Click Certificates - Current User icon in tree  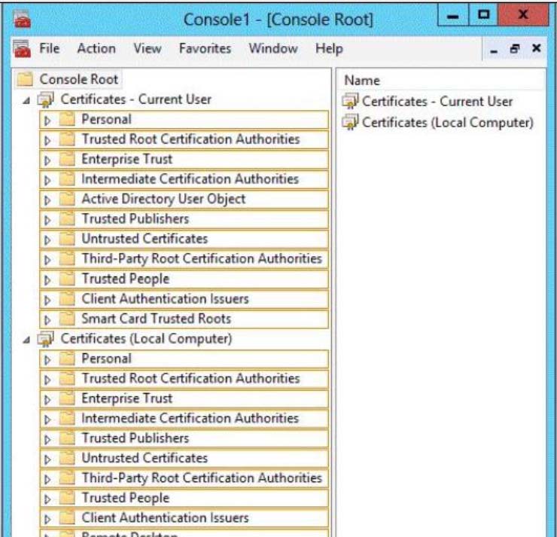(x=45, y=99)
